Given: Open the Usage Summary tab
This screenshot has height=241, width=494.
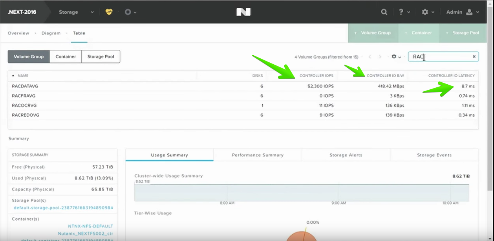Looking at the screenshot, I should [169, 155].
